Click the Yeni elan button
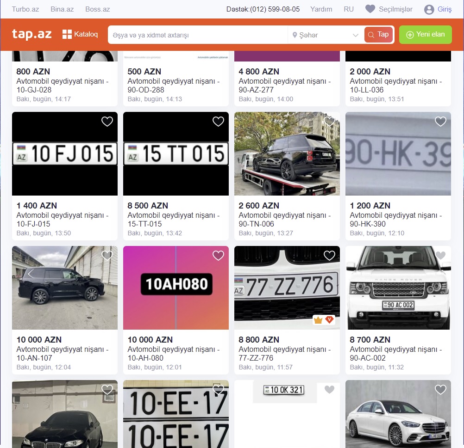 (425, 35)
